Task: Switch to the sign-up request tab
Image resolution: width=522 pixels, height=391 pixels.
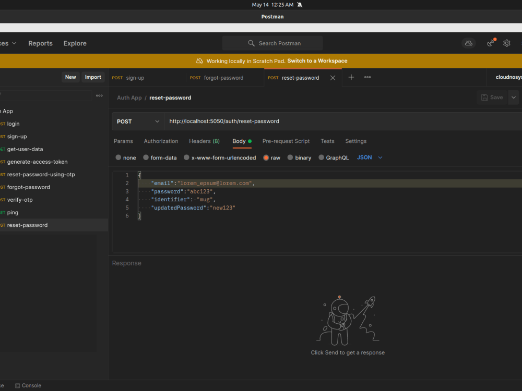Action: click(x=147, y=78)
